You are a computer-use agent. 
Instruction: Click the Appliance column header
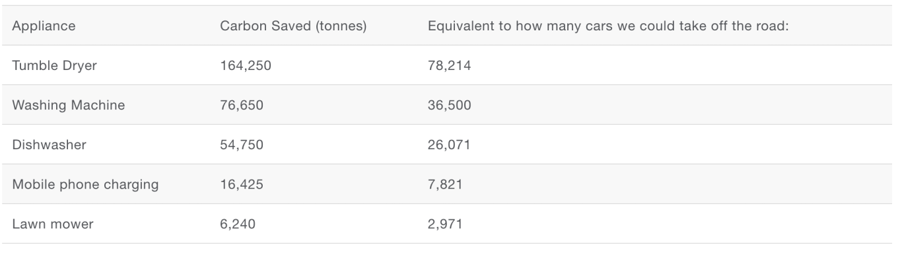pyautogui.click(x=44, y=26)
